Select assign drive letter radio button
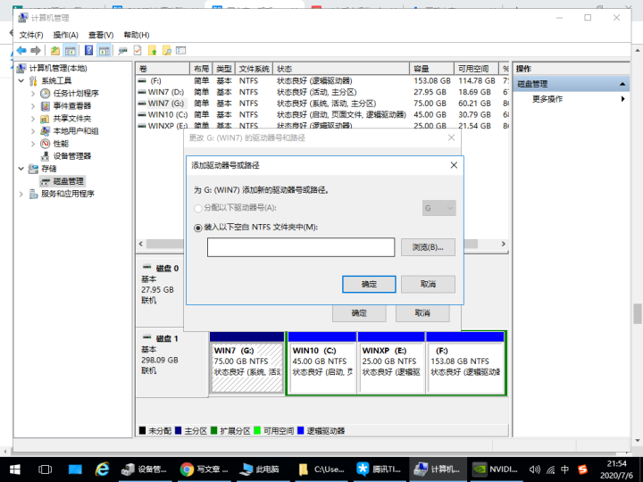Viewport: 643px width, 482px height. pyautogui.click(x=198, y=209)
